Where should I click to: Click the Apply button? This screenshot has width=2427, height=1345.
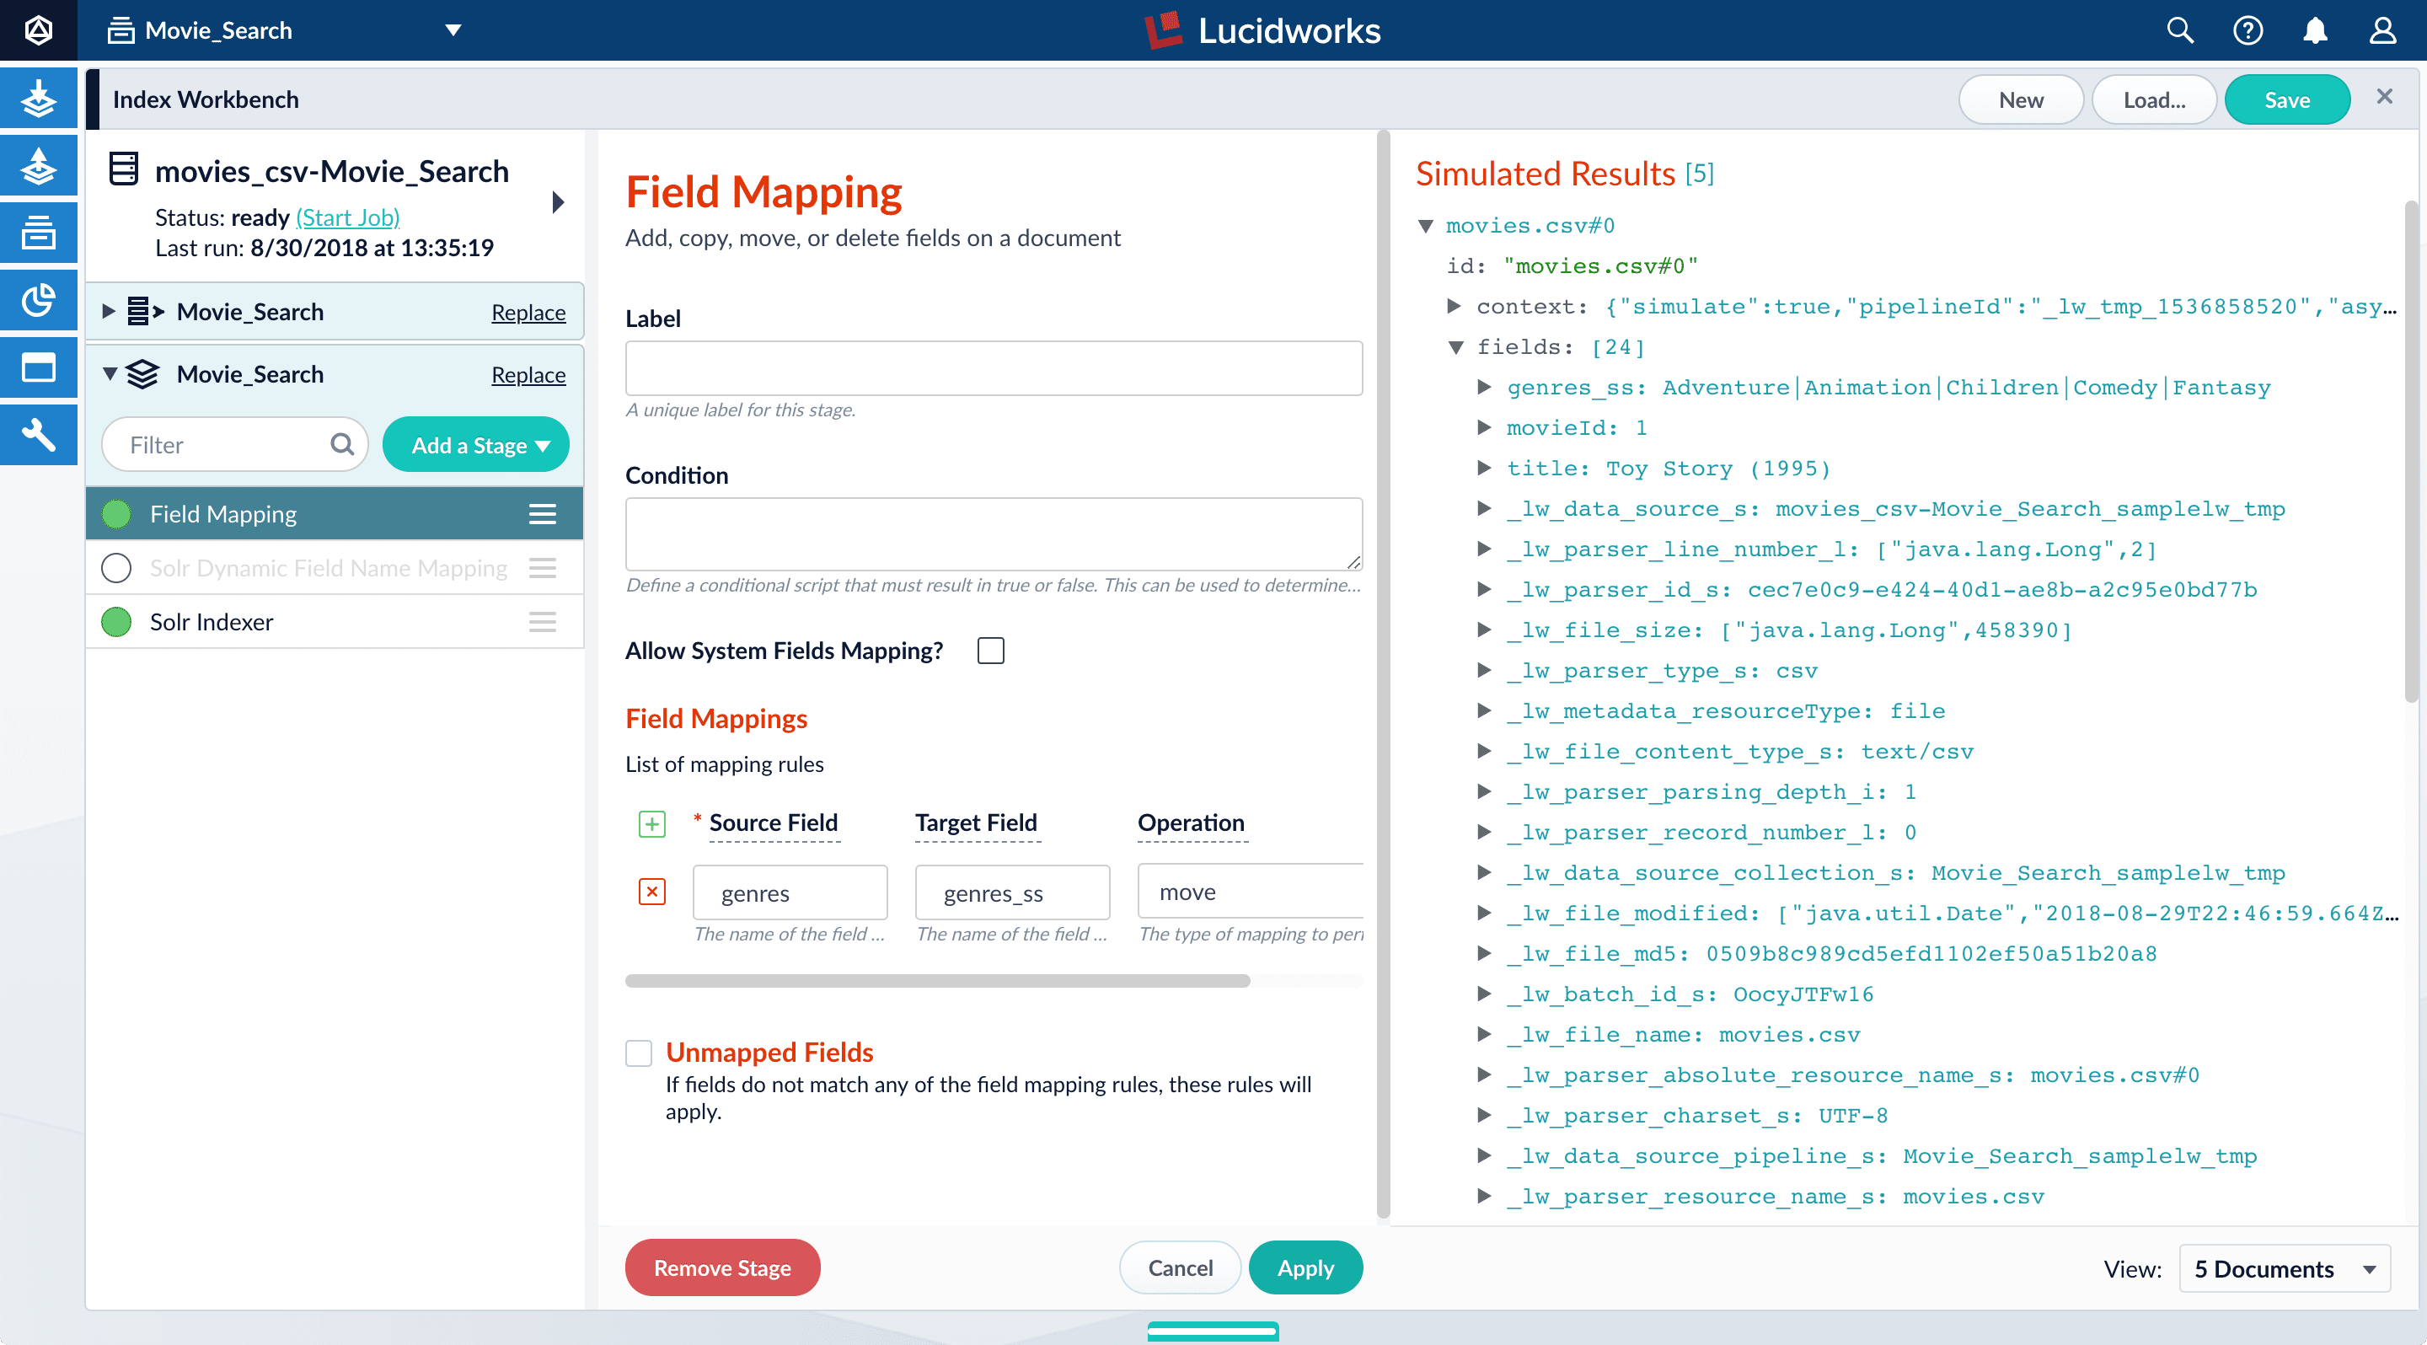point(1305,1267)
